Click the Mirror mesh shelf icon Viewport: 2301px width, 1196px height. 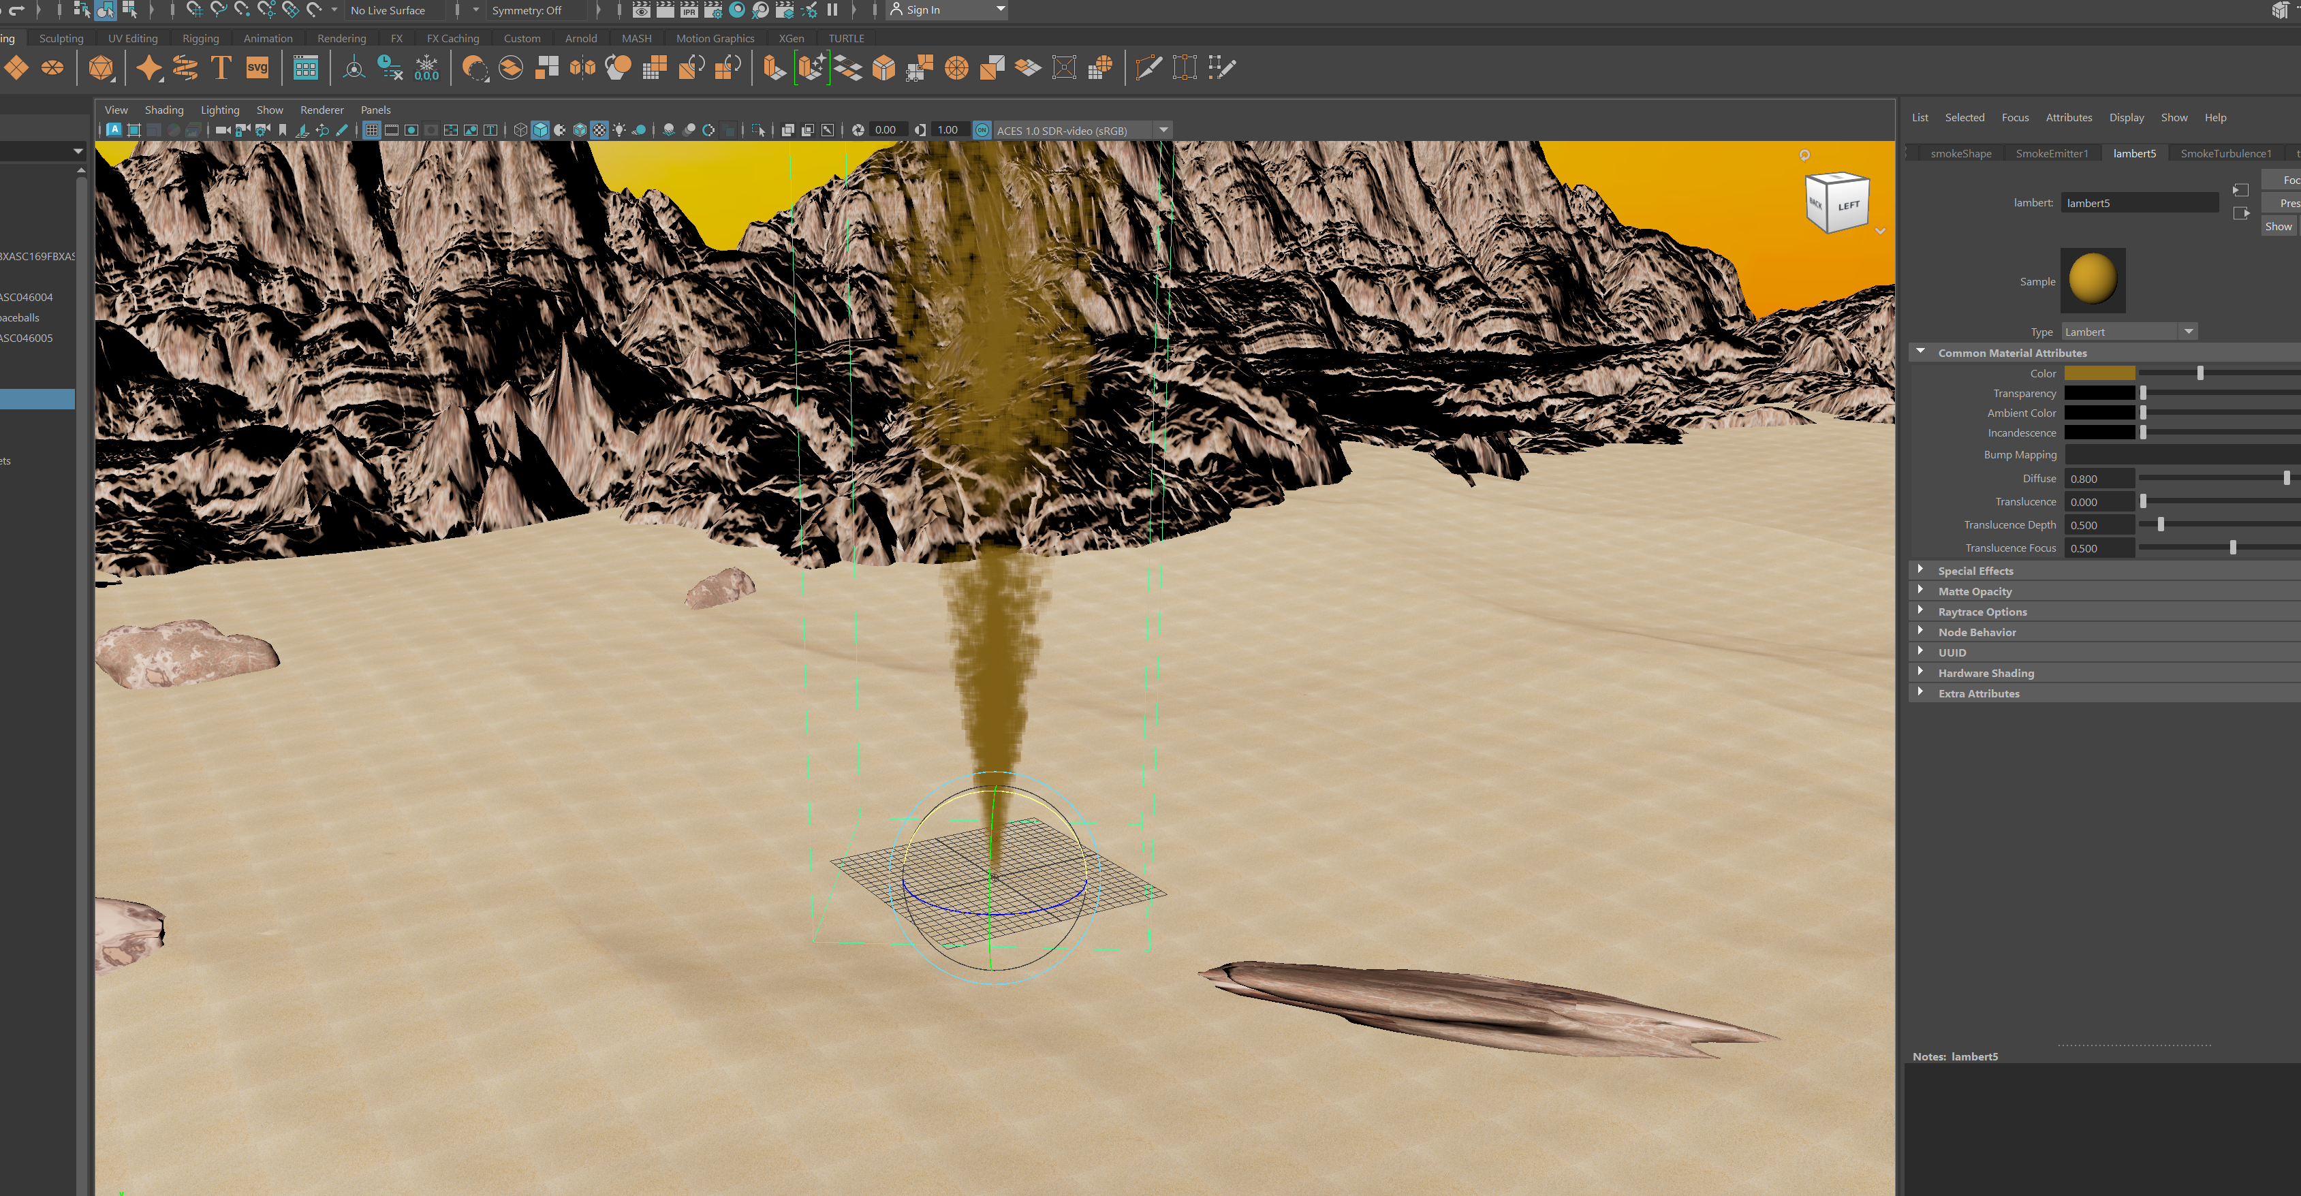[582, 68]
